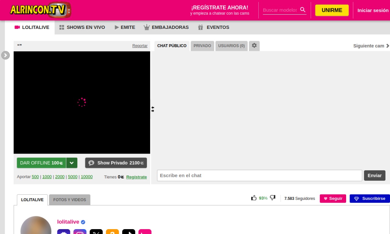The width and height of the screenshot is (390, 234).
Task: Tip 1000 coins link
Action: (x=47, y=177)
